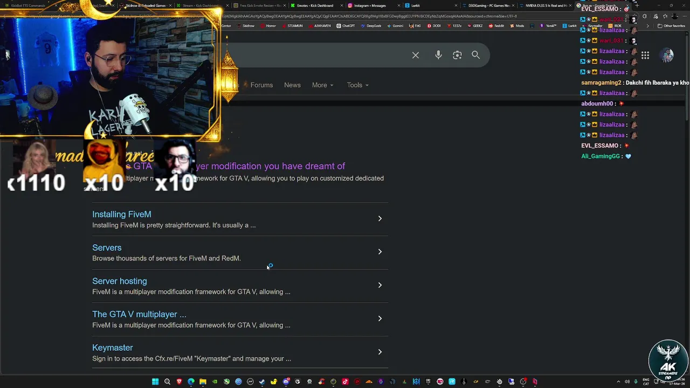The width and height of the screenshot is (690, 388).
Task: Open the Other favorites folder
Action: [x=671, y=26]
